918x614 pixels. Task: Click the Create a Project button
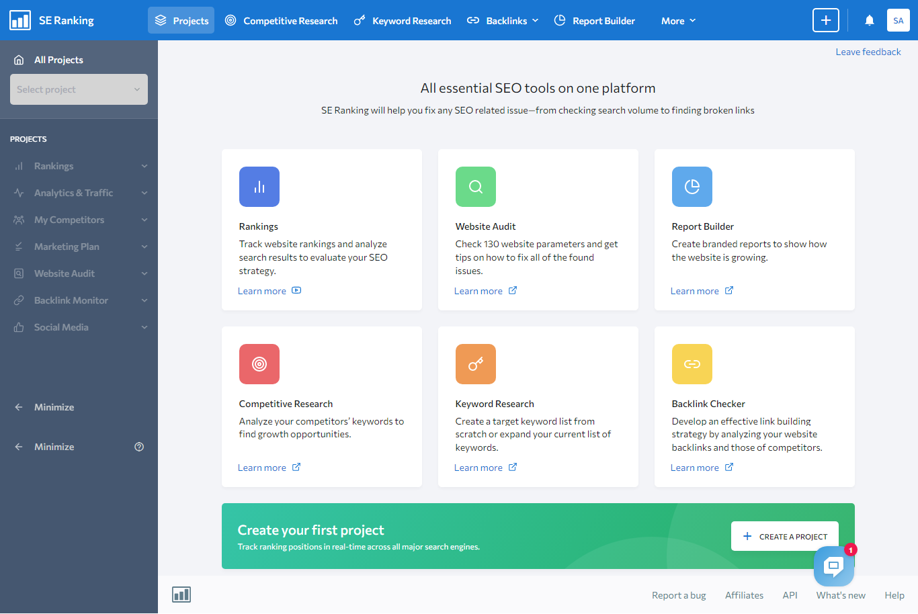(x=785, y=536)
